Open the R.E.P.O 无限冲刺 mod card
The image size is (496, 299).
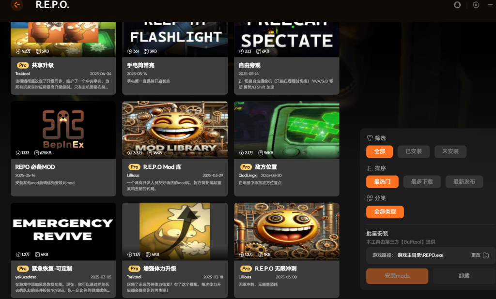point(287,250)
